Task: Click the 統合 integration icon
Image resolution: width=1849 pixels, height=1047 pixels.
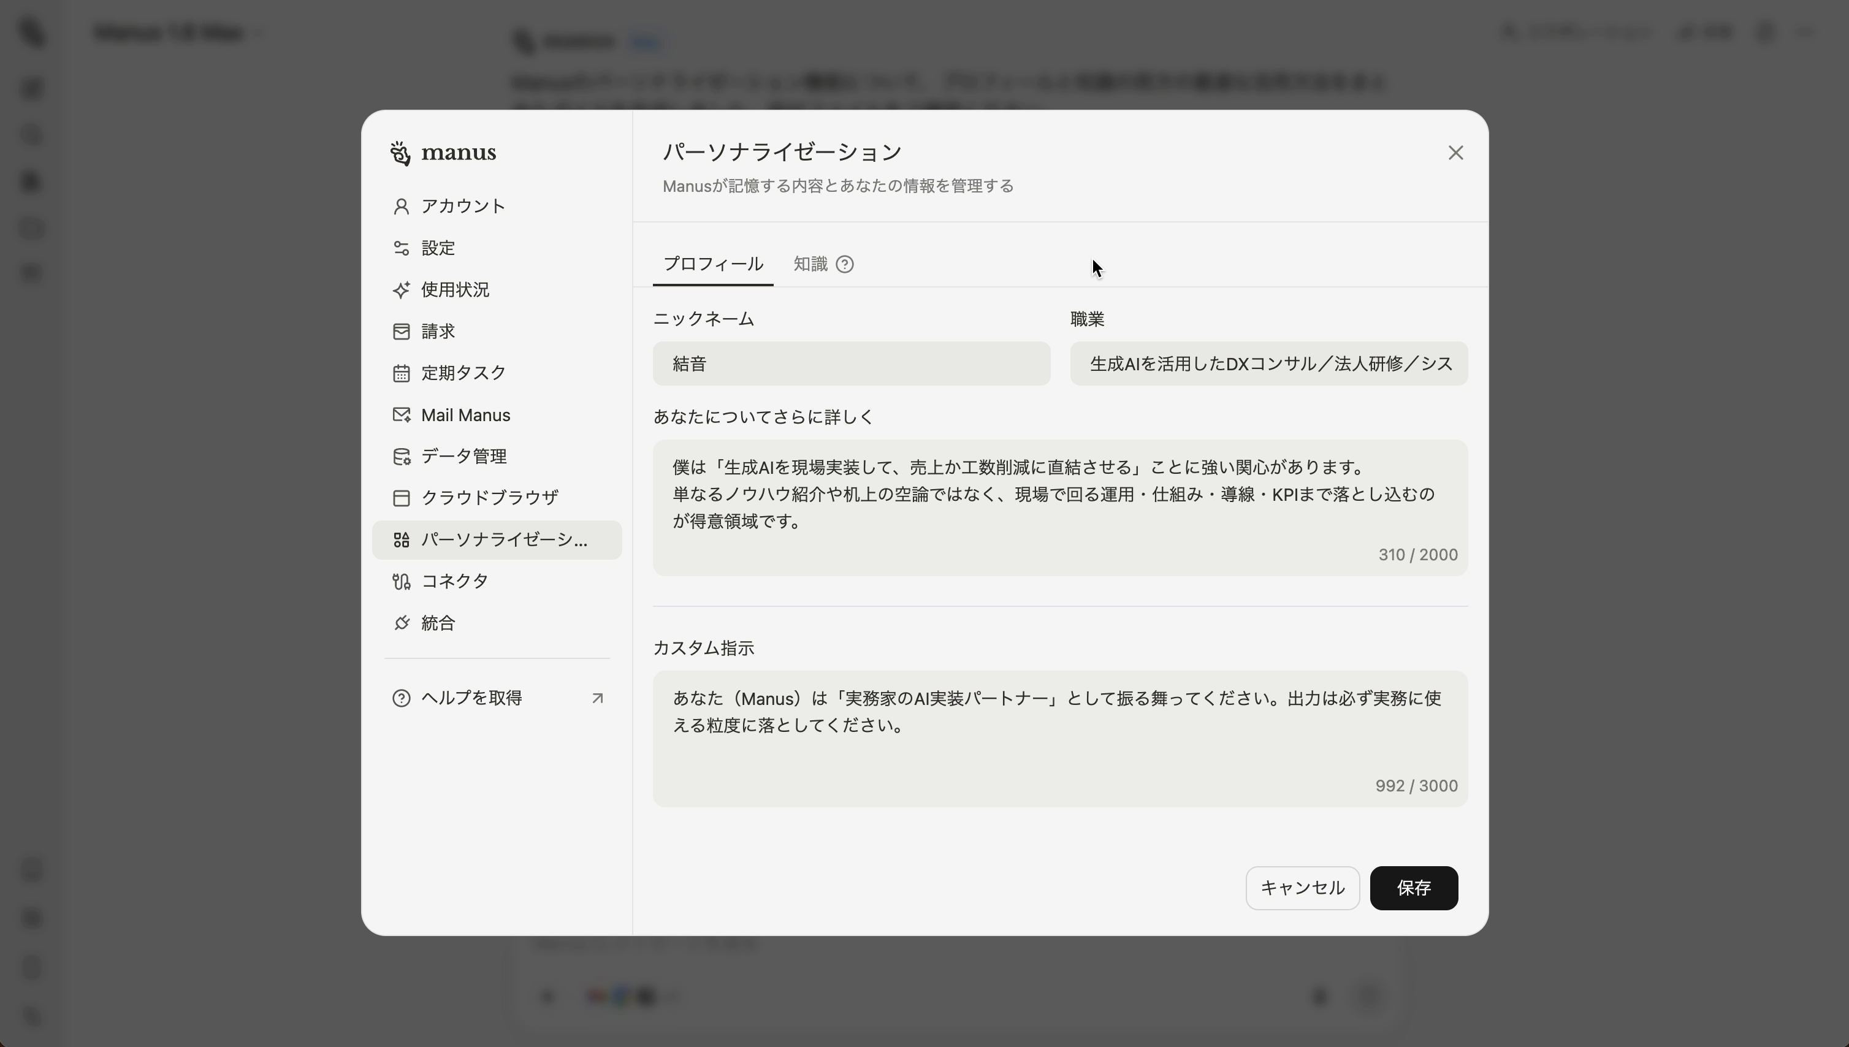Action: 402,623
